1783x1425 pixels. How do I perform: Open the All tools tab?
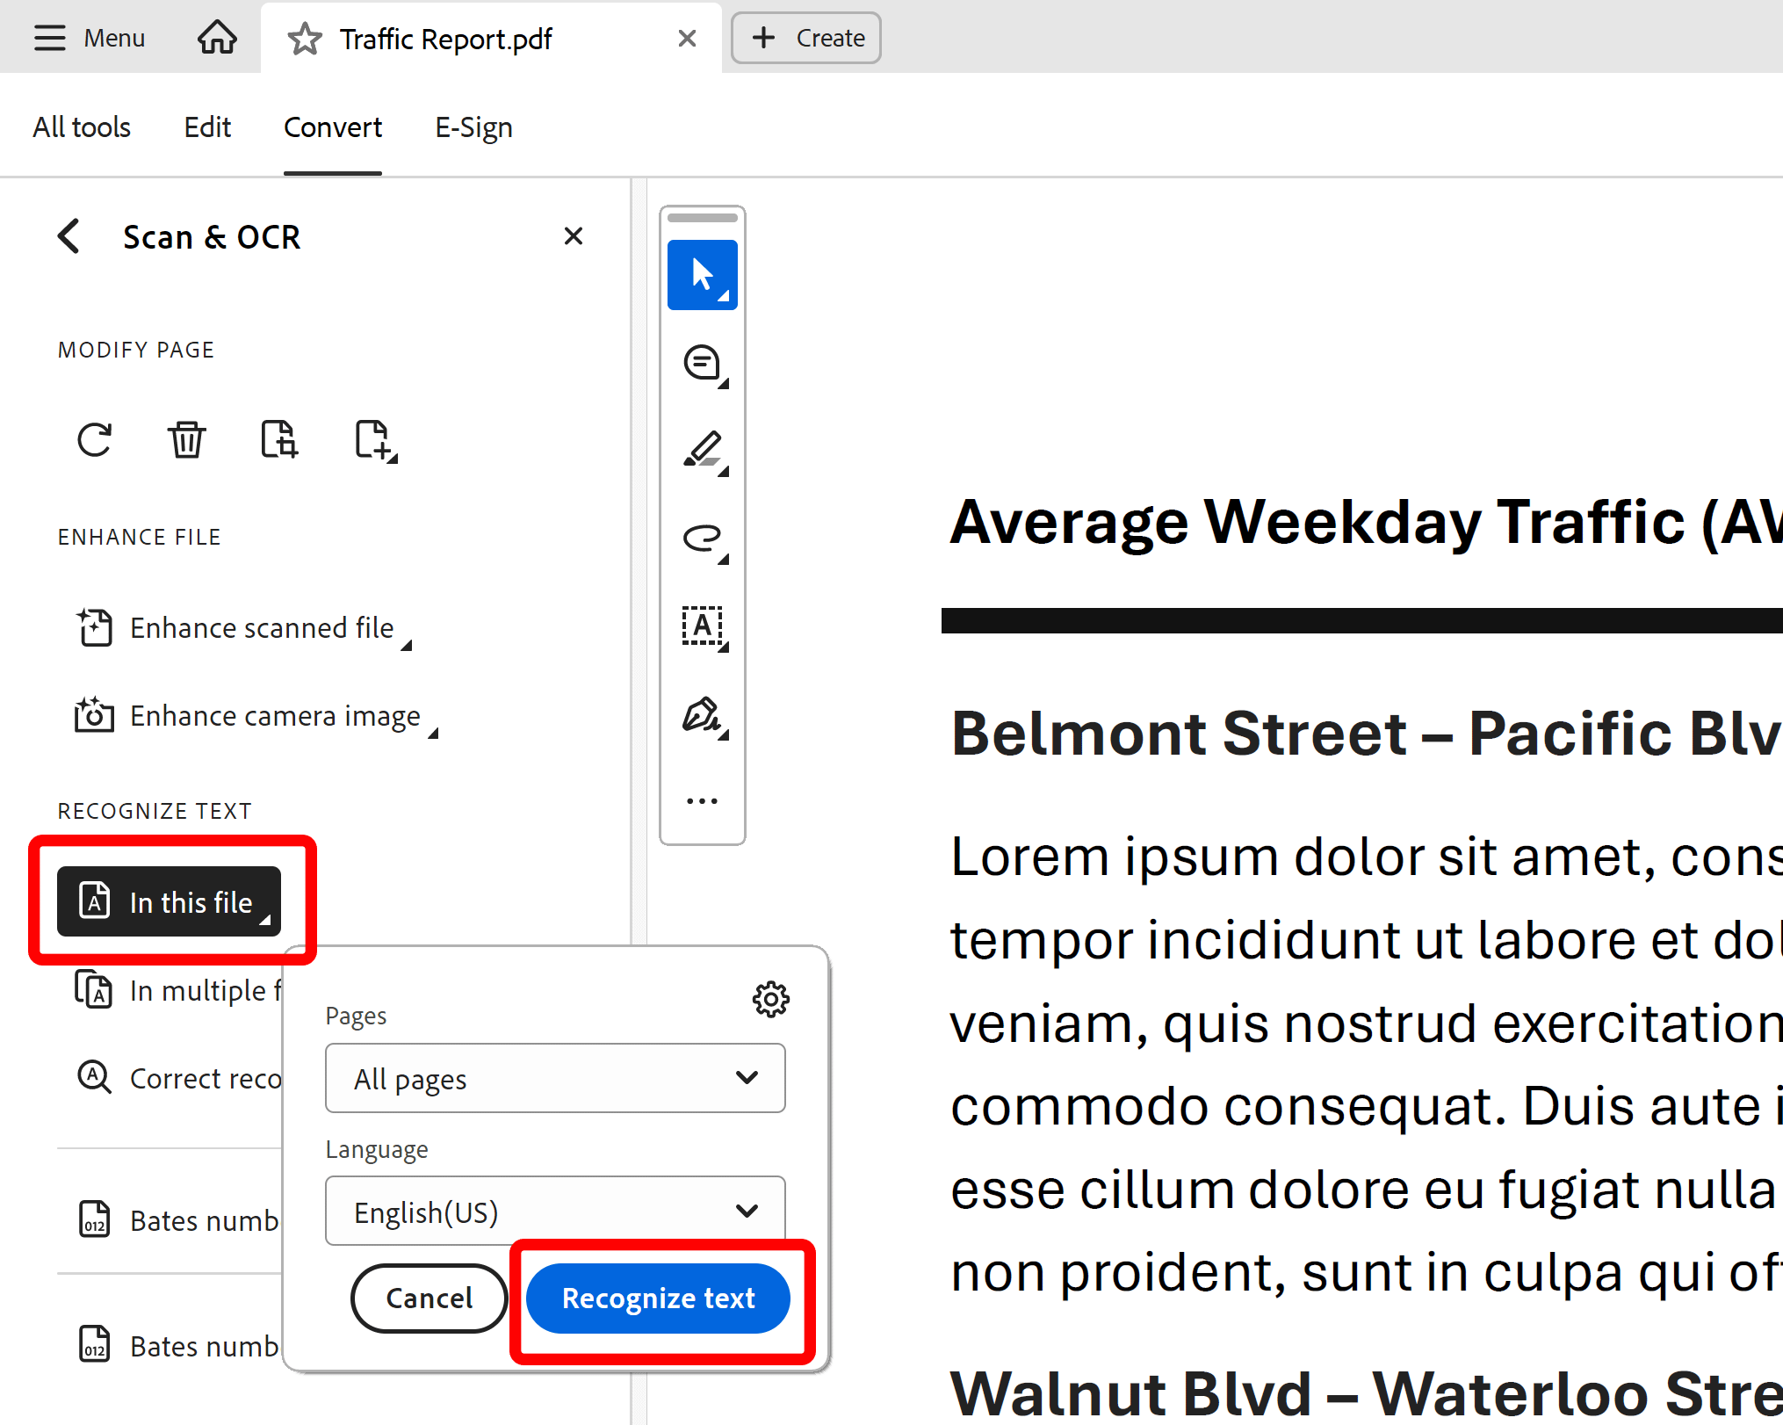coord(82,127)
